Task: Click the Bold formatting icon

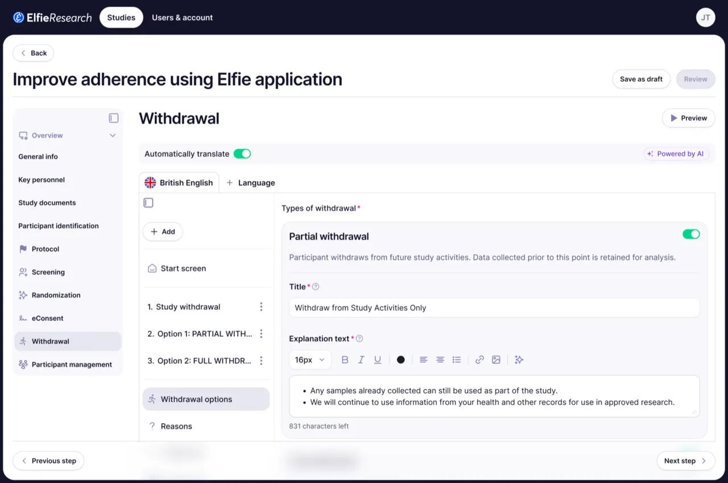Action: coord(345,360)
